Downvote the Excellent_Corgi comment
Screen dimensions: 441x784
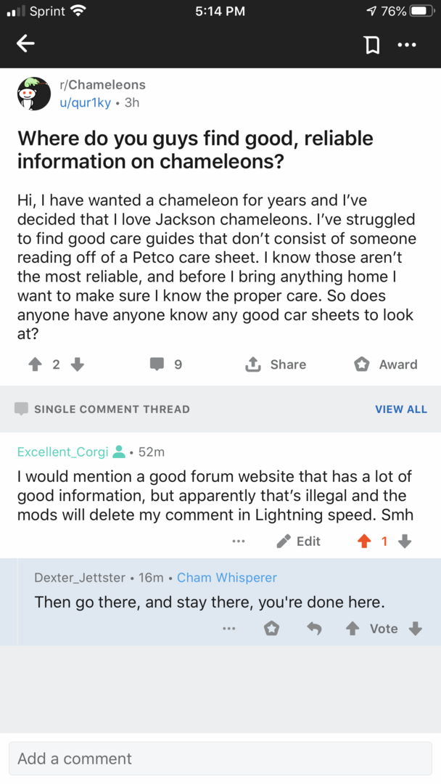[x=405, y=541]
